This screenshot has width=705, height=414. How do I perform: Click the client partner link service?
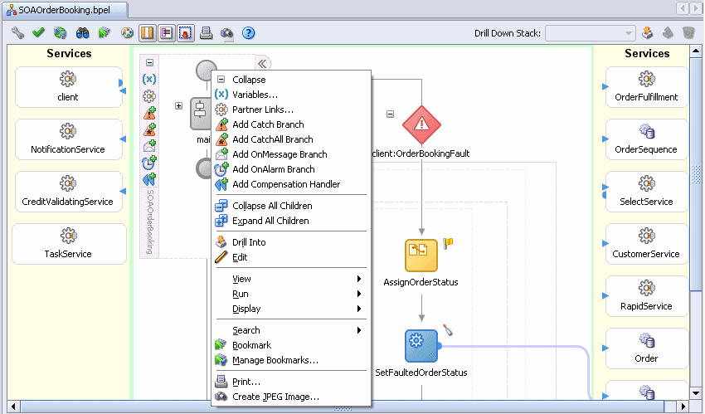tap(68, 87)
